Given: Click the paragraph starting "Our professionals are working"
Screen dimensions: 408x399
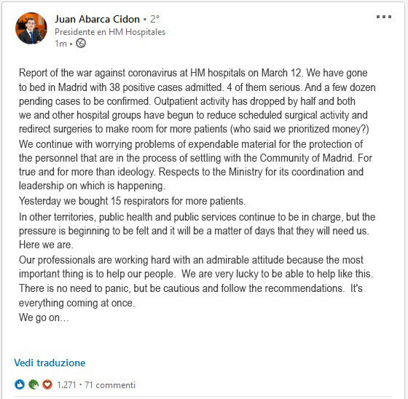Looking at the screenshot, I should pos(196,267).
